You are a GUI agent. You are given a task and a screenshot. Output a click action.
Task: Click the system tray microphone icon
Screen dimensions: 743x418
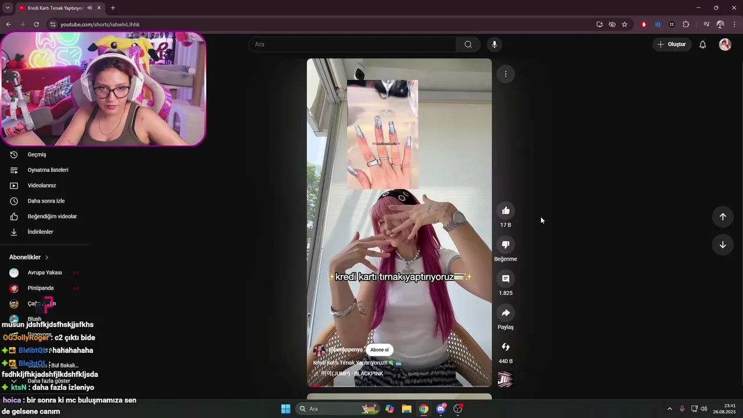tap(682, 409)
